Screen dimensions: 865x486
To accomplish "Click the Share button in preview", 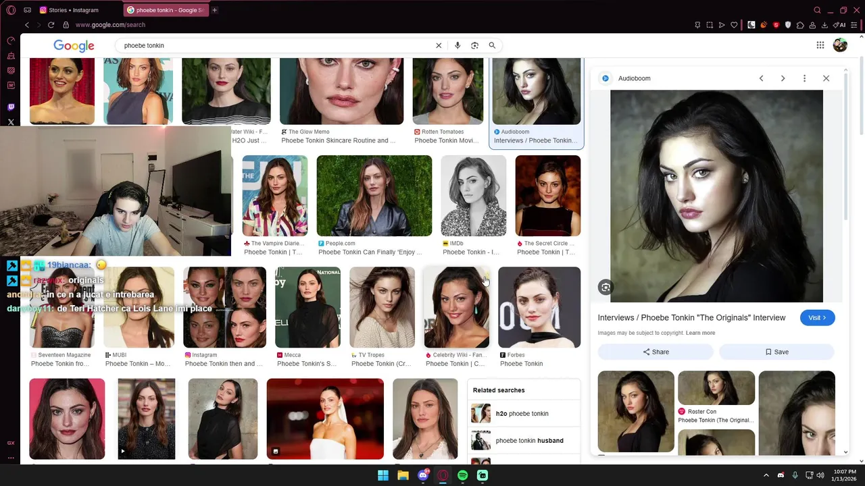I will 656,352.
